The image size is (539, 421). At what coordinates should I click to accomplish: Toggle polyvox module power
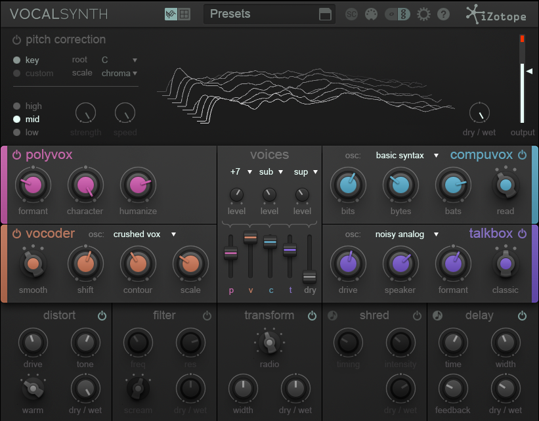coord(16,155)
